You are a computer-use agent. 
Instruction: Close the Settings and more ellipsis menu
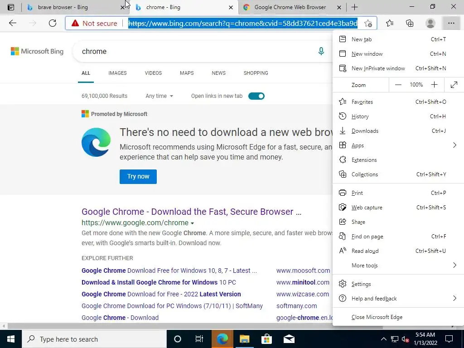tap(451, 23)
